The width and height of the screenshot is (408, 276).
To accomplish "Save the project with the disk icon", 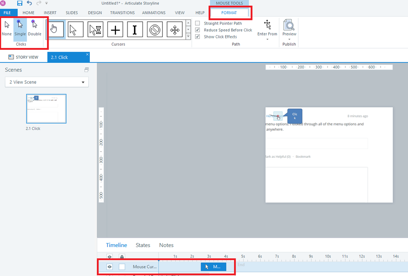I will 20,3.
